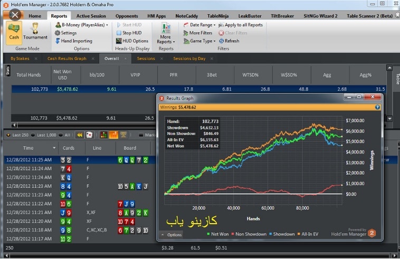
Task: Select Cash game mode icon
Action: pyautogui.click(x=14, y=32)
